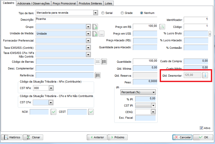Click the info icon beside Qtd. Desmontar
The width and height of the screenshot is (215, 144).
click(x=205, y=75)
